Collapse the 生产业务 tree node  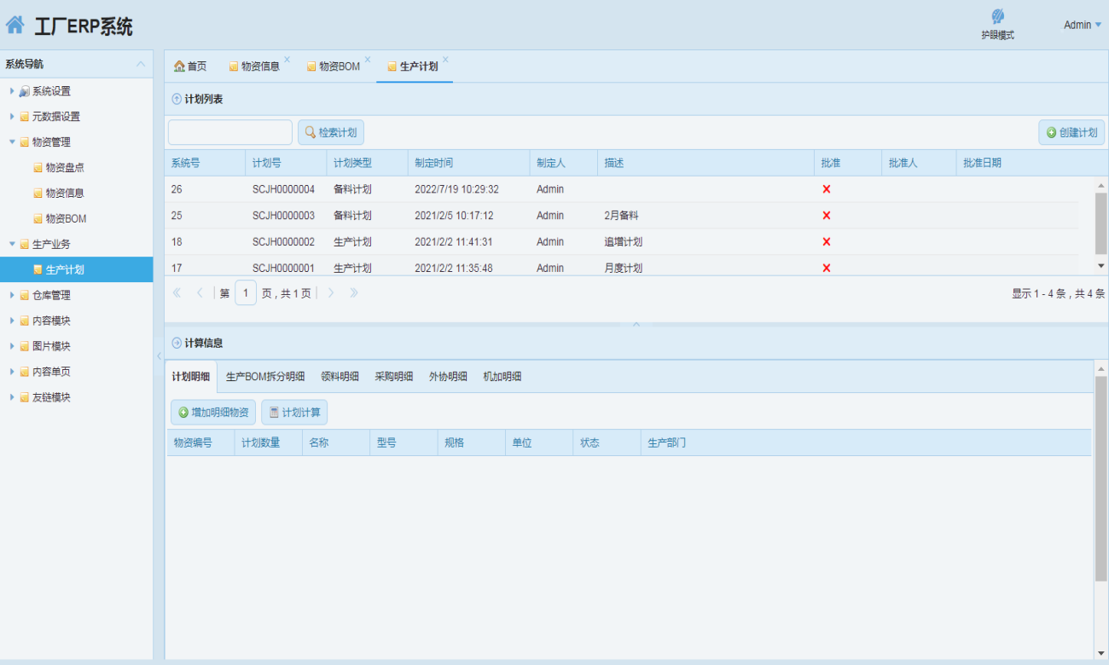click(x=12, y=244)
